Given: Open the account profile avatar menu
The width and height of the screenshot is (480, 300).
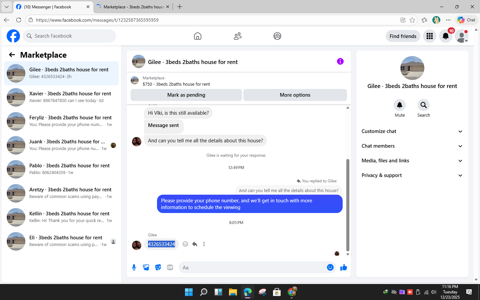Looking at the screenshot, I should pyautogui.click(x=462, y=36).
